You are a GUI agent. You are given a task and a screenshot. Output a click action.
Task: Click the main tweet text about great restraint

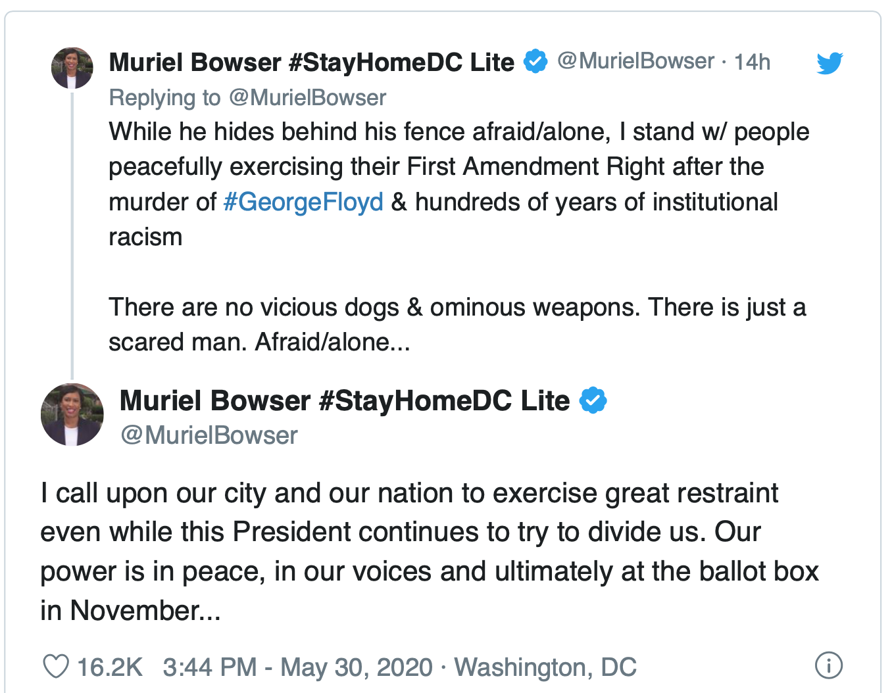coord(430,552)
